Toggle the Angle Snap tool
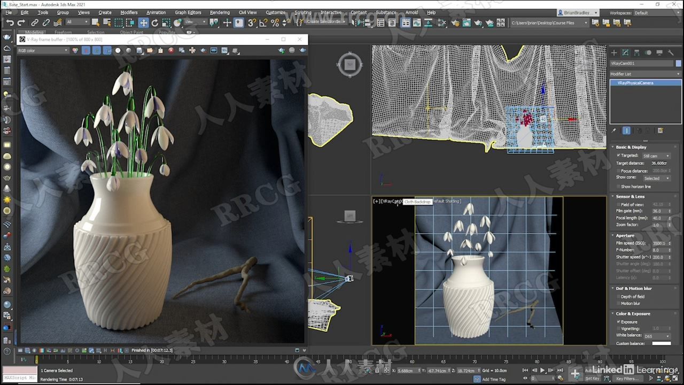 point(263,22)
